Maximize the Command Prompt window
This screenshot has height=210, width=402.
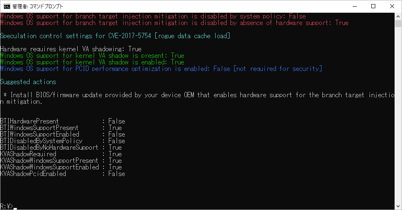pyautogui.click(x=373, y=7)
